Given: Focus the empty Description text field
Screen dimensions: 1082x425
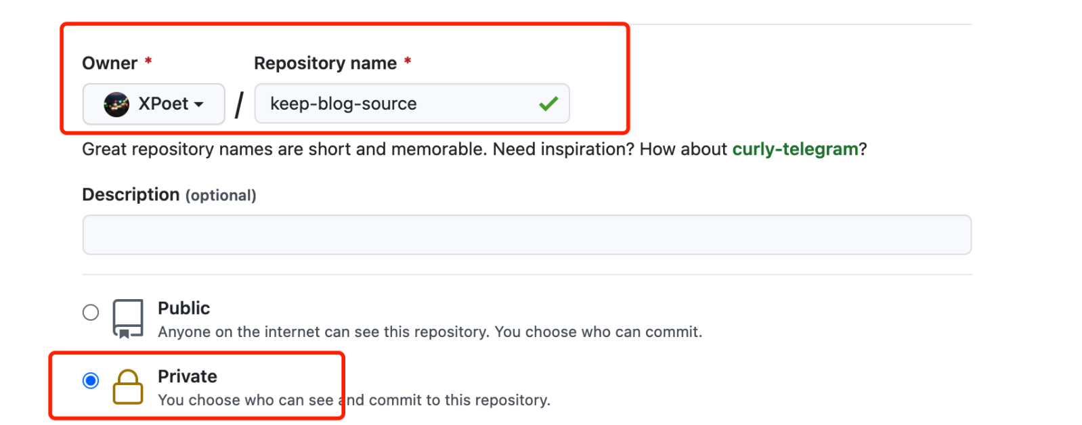Looking at the screenshot, I should (x=527, y=235).
